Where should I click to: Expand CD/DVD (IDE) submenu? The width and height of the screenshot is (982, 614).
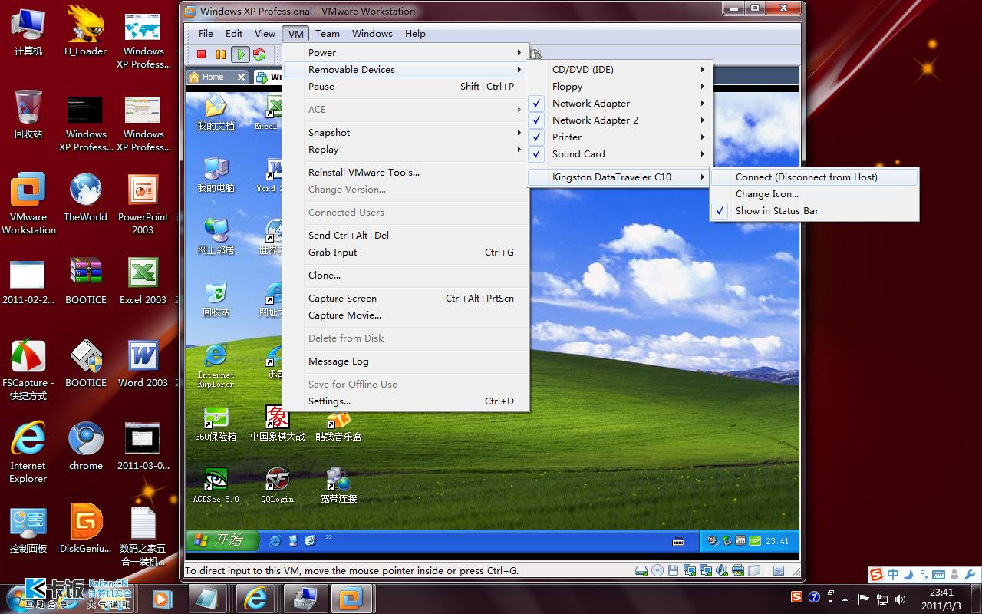click(620, 69)
